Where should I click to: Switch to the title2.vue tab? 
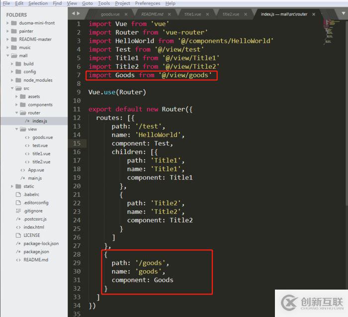tap(231, 14)
